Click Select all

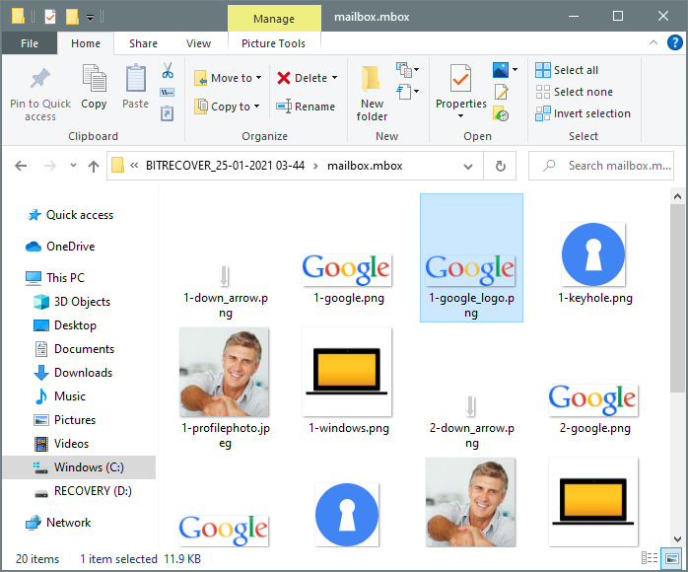click(567, 70)
